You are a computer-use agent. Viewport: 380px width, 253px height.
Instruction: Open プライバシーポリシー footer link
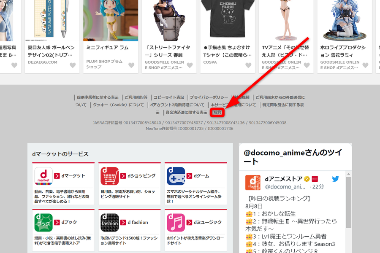(x=209, y=97)
